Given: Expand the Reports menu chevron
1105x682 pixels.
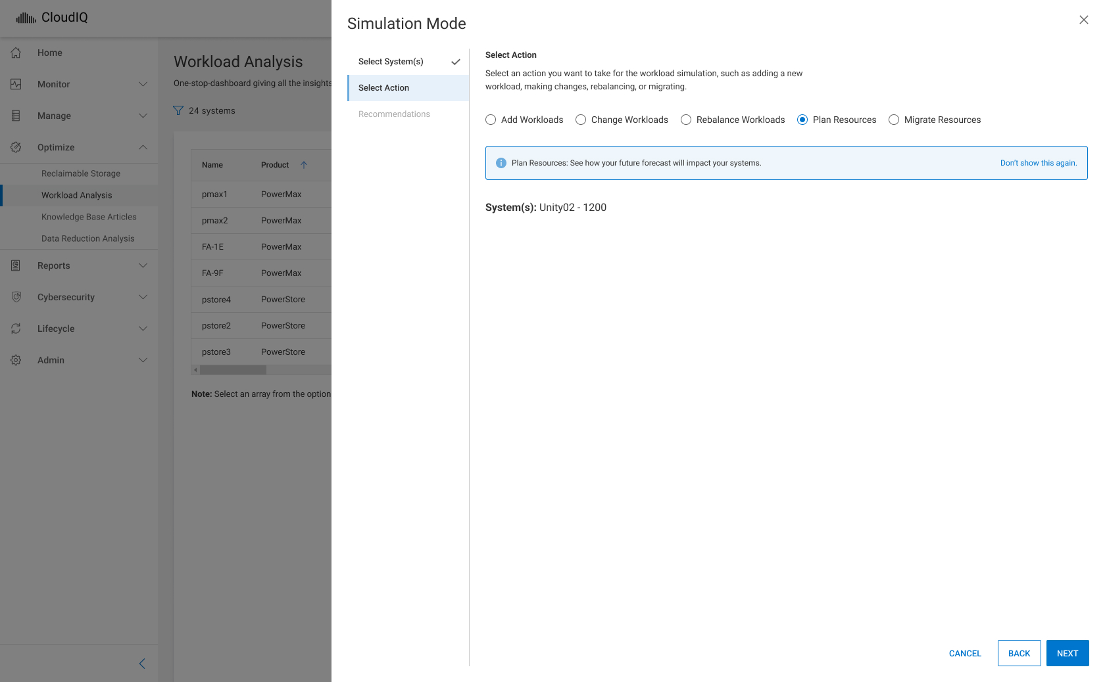Looking at the screenshot, I should (x=143, y=265).
